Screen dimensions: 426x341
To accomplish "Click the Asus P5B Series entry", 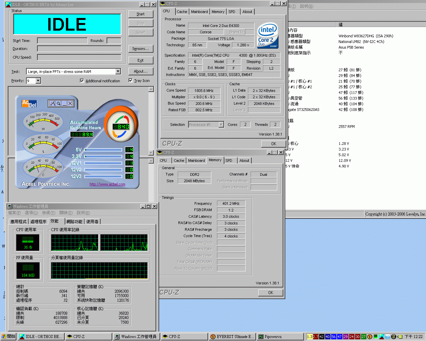I will pos(351,47).
